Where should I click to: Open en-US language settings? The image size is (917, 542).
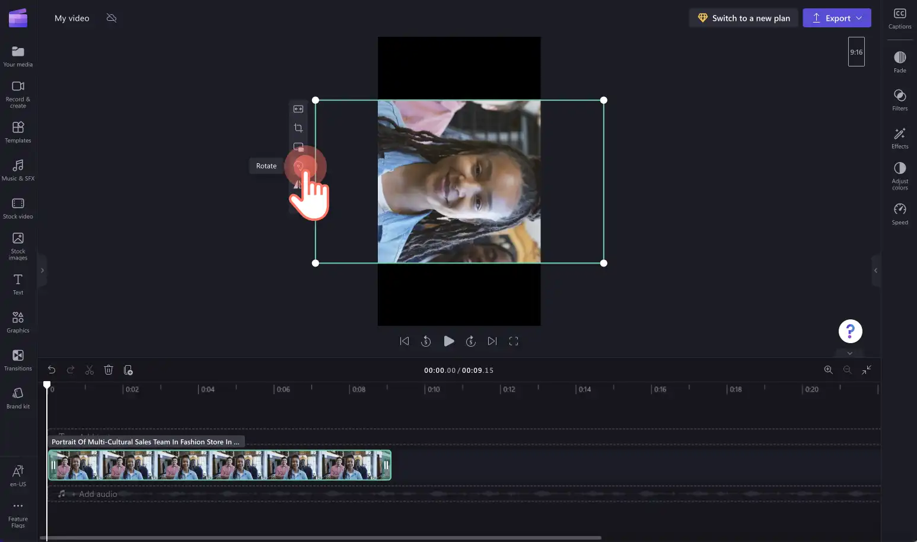click(18, 476)
